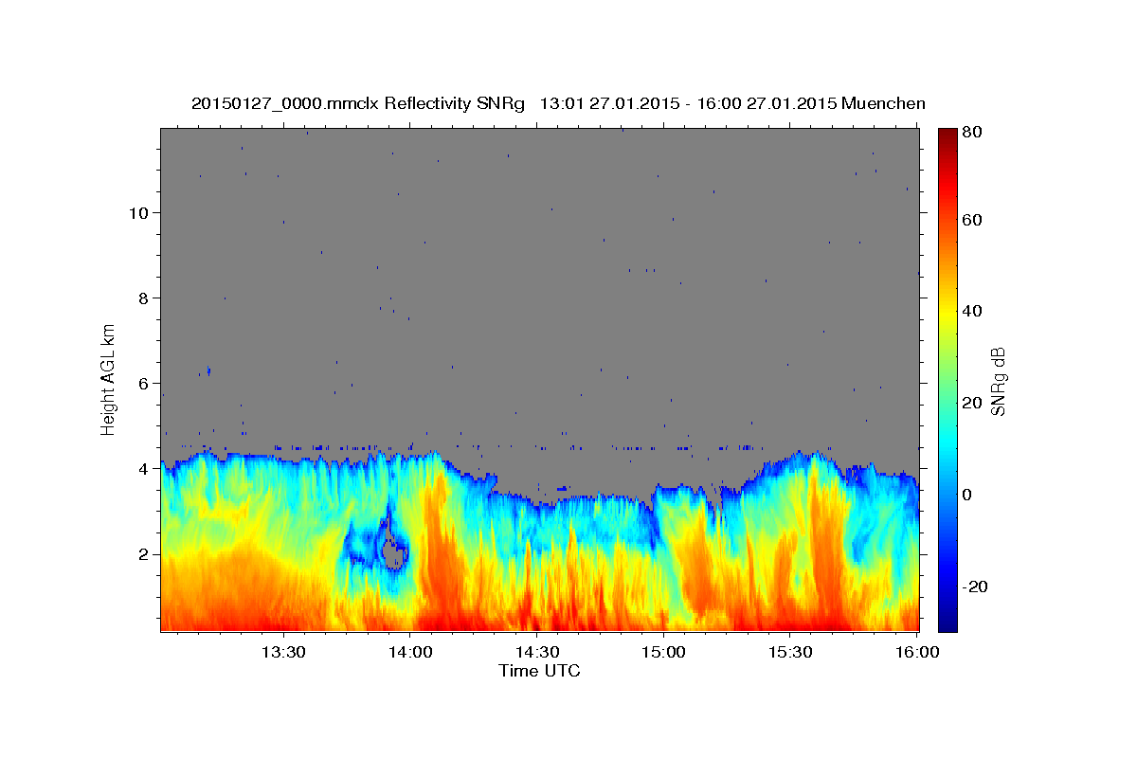Click the 16:00 time tick label

[918, 652]
